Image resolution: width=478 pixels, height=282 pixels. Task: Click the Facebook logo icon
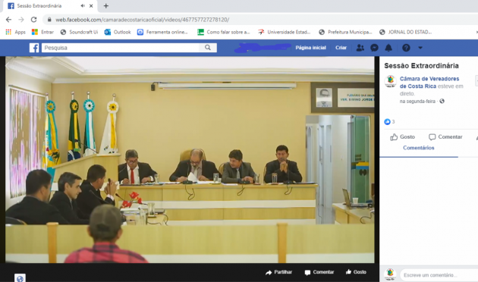coord(34,48)
